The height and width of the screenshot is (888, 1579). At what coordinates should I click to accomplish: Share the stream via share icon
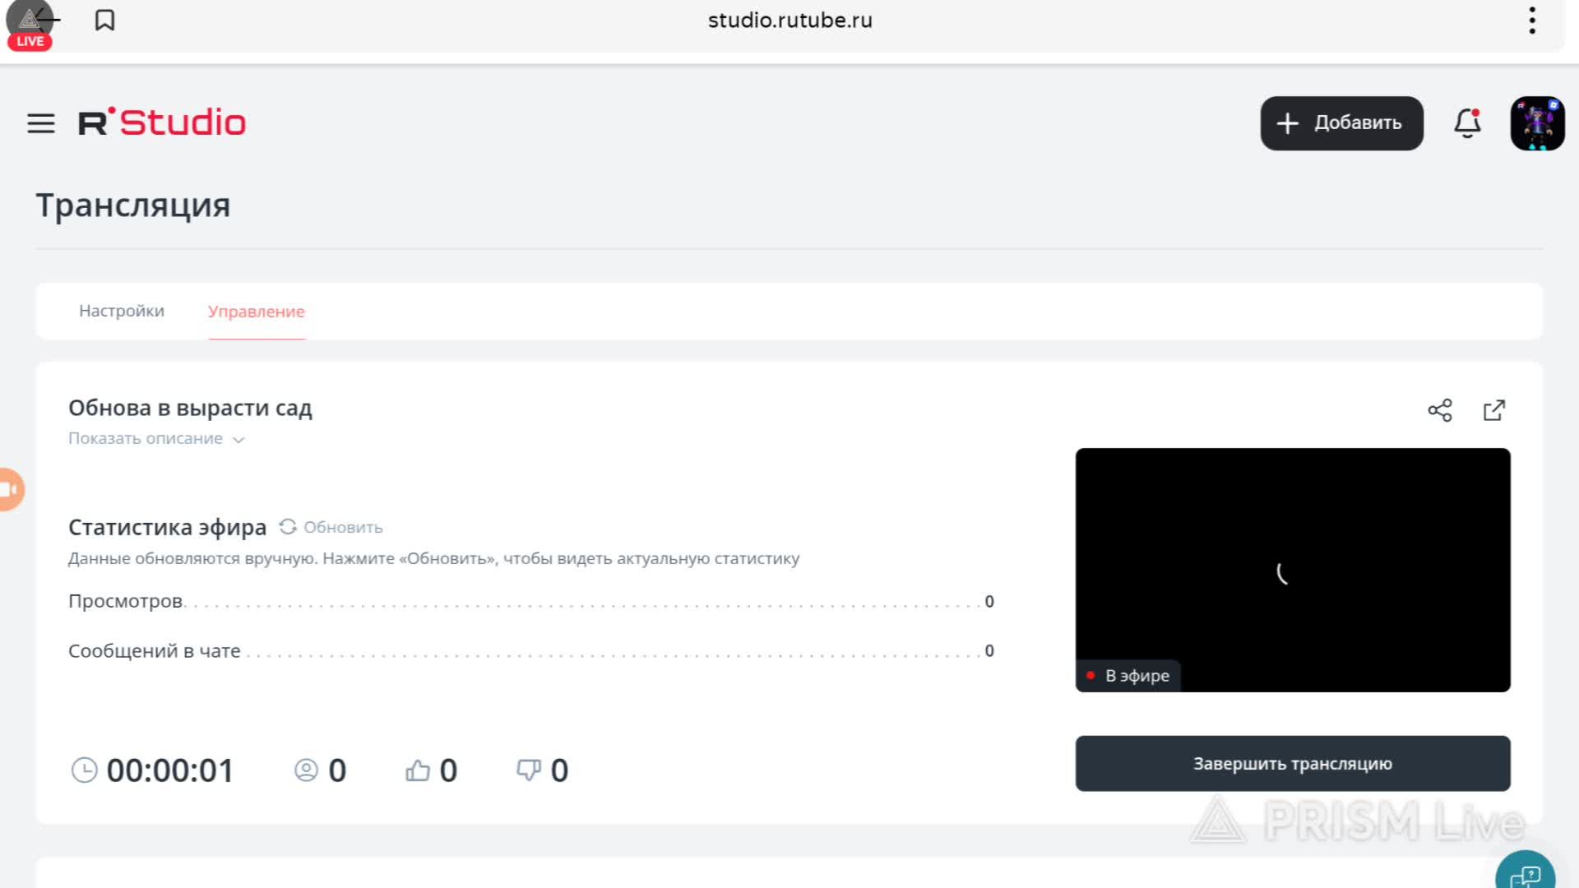1439,410
